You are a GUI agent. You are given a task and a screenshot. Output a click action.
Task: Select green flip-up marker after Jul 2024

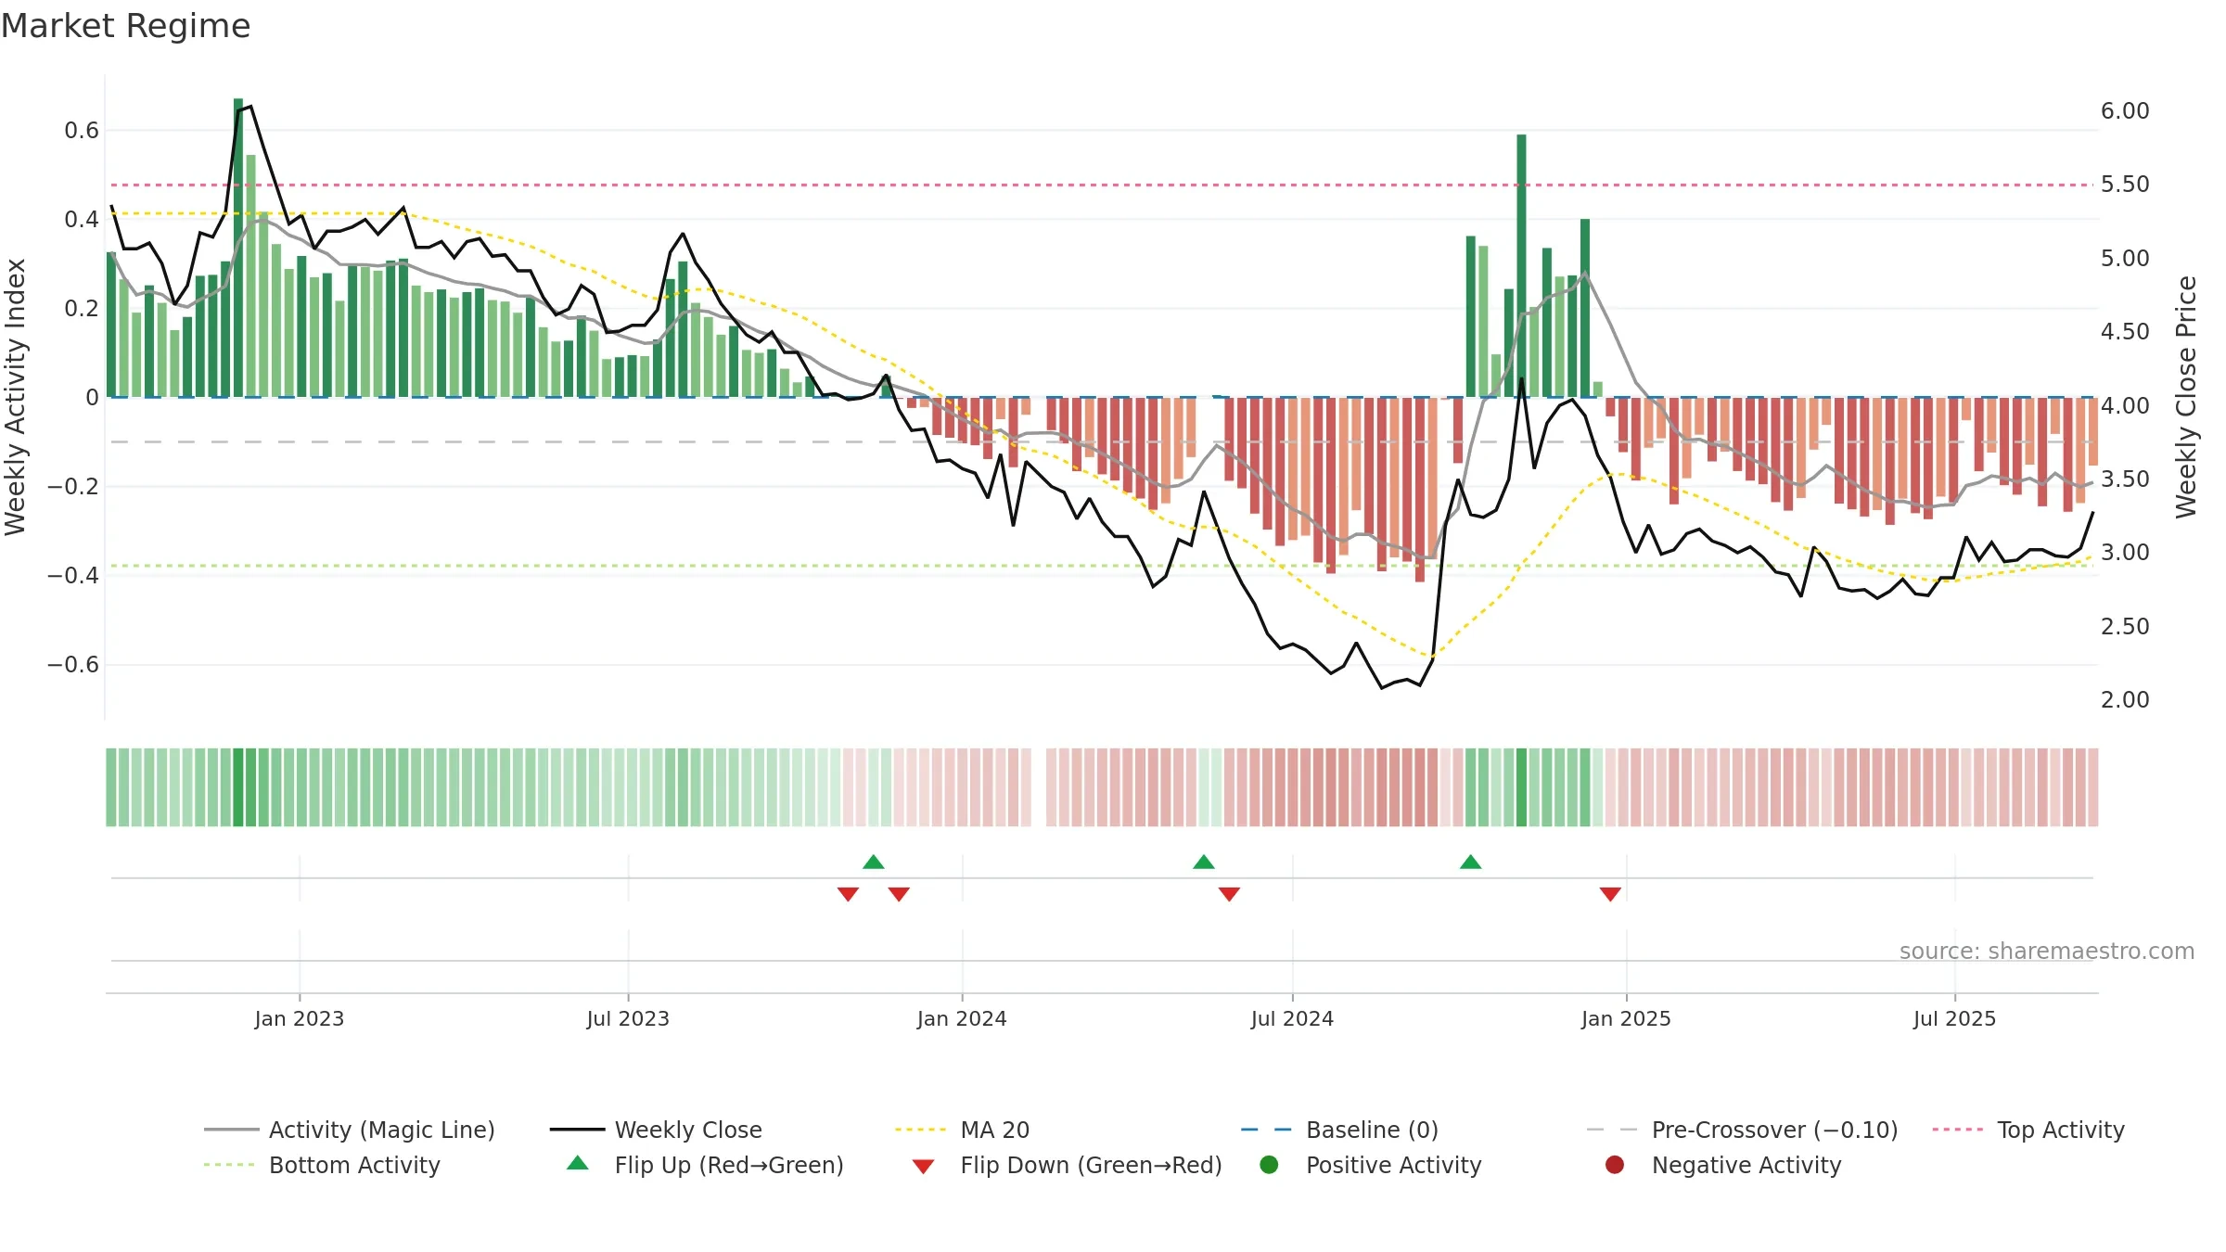pos(1470,862)
